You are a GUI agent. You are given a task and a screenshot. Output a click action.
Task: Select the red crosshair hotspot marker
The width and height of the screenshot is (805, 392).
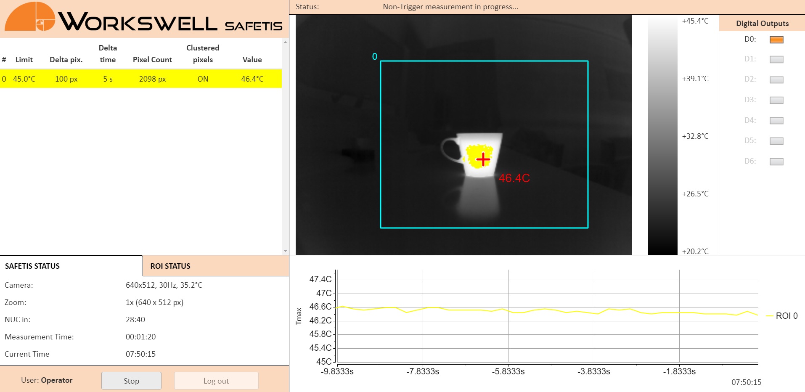(483, 159)
